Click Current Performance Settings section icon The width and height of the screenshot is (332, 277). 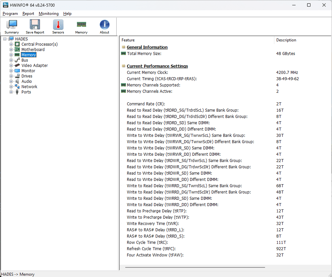(x=124, y=66)
